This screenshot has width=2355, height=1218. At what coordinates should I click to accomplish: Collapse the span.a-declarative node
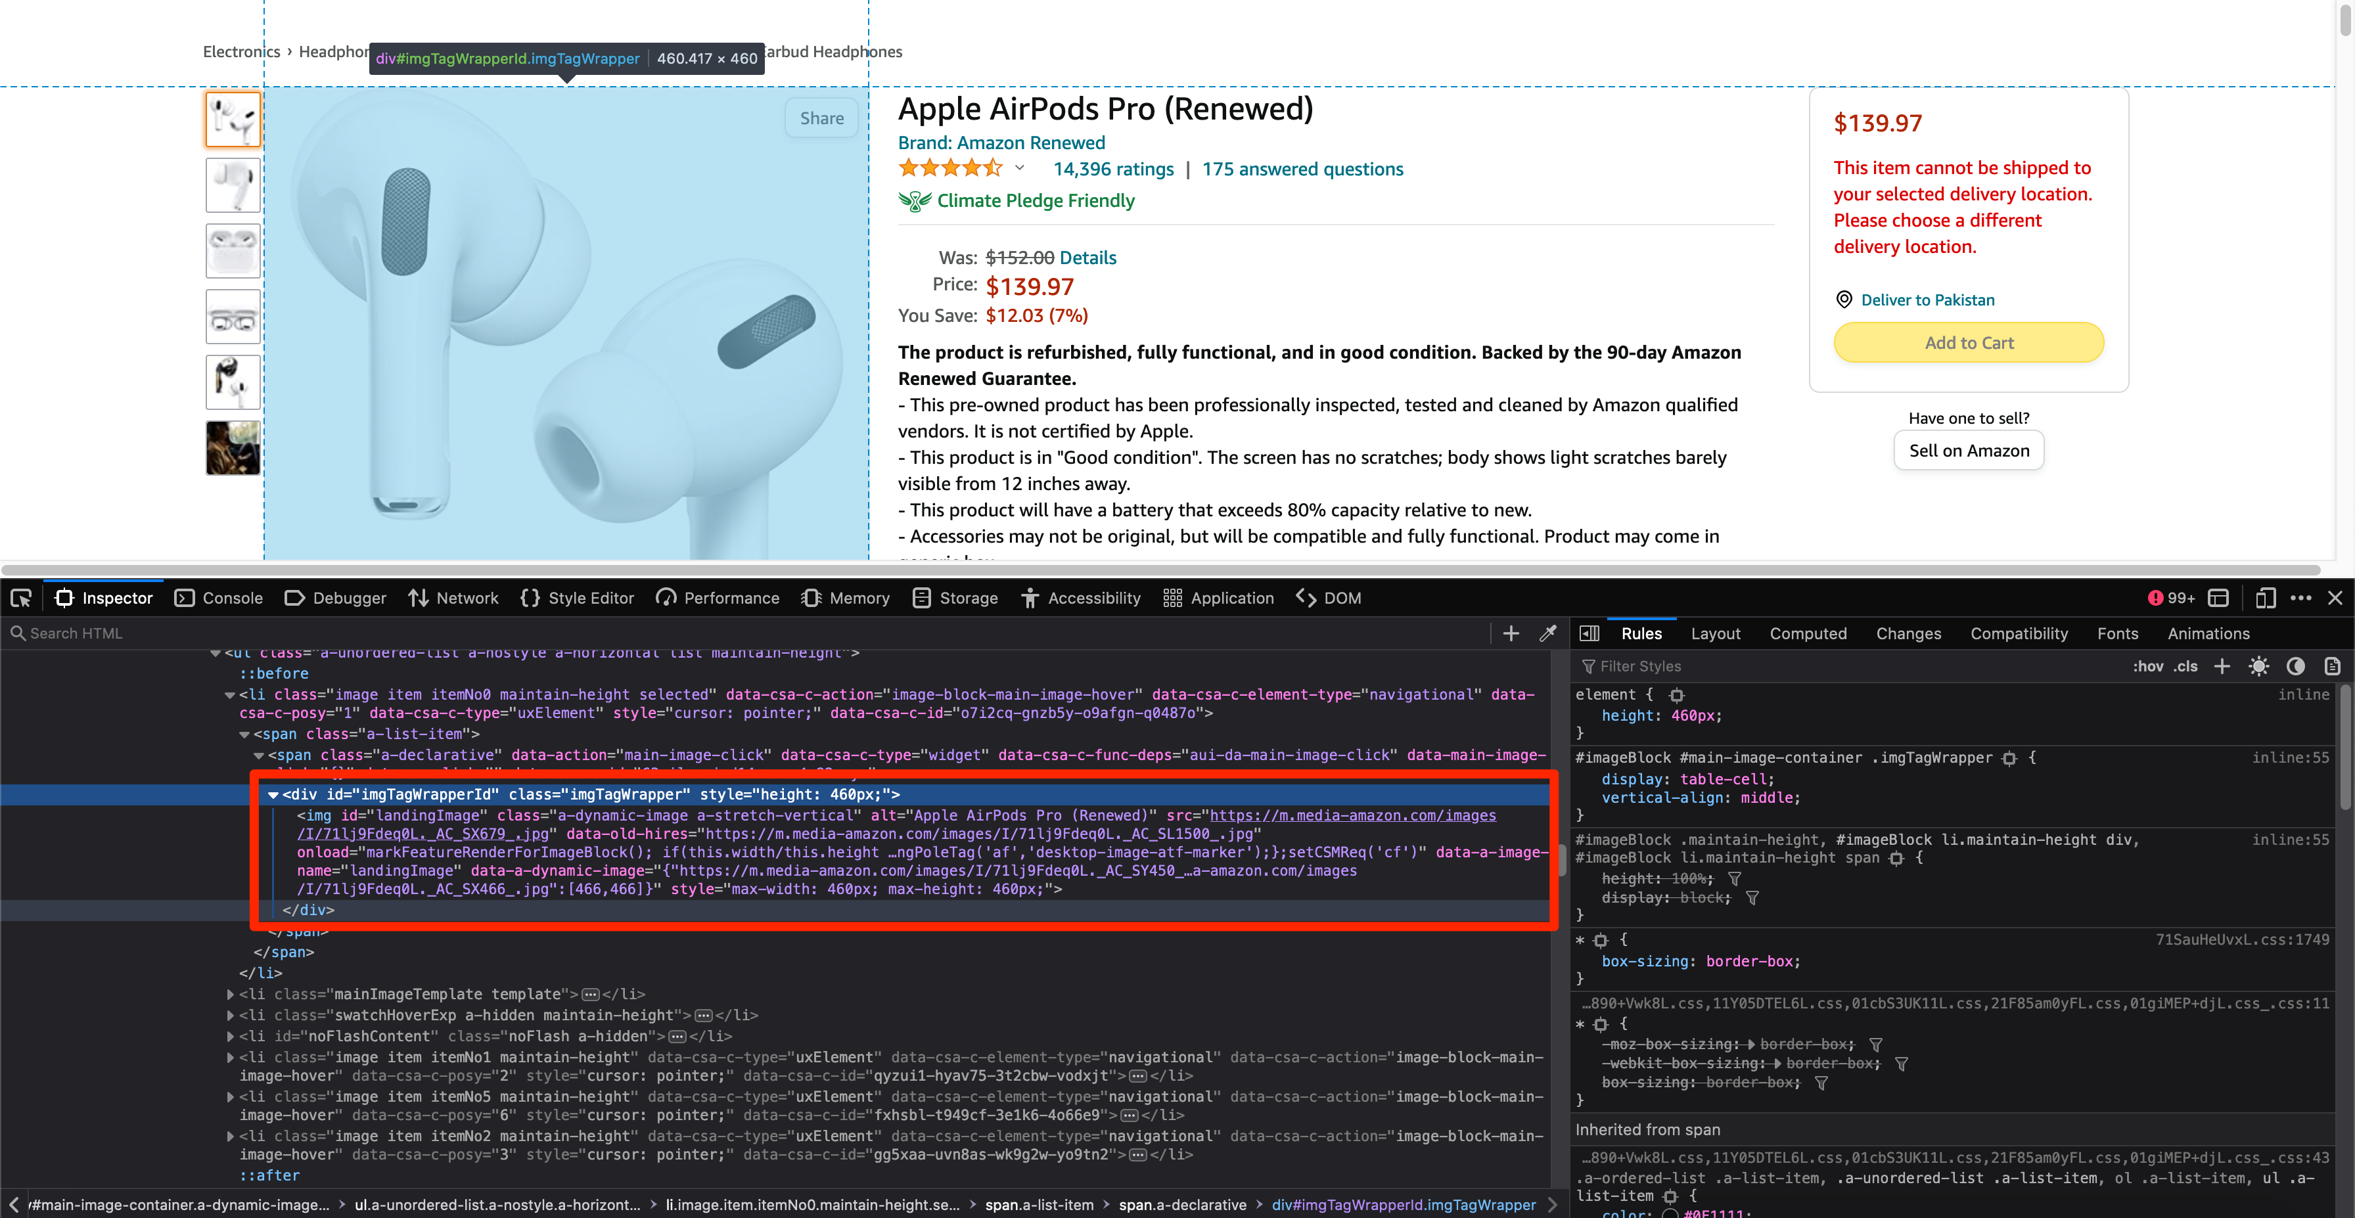point(259,756)
